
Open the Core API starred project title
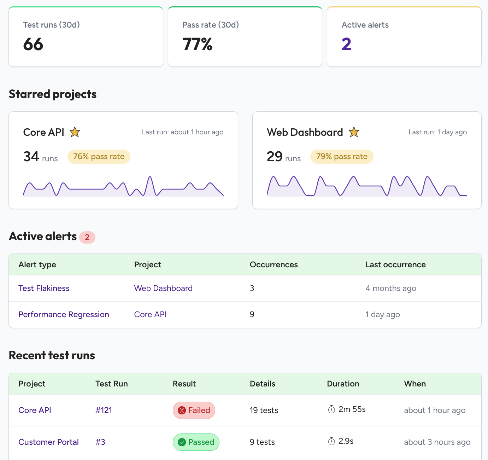[x=43, y=132]
